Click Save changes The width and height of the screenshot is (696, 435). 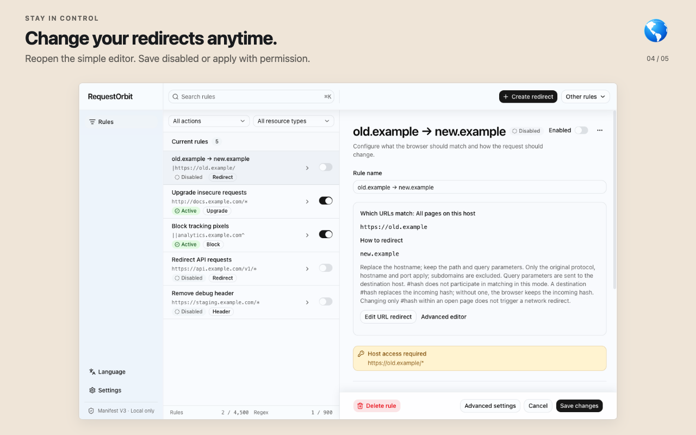(579, 406)
